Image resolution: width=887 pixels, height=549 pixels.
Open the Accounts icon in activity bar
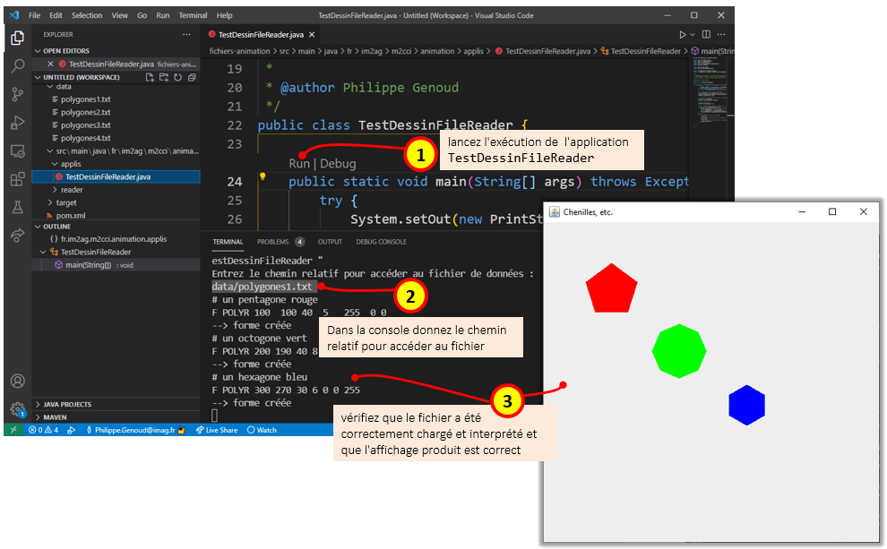coord(17,382)
